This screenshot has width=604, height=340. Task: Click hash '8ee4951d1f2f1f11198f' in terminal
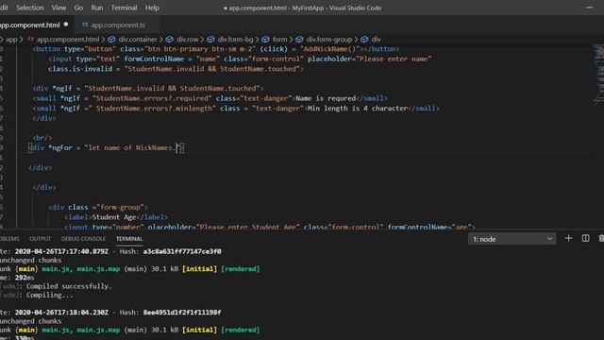tap(182, 313)
